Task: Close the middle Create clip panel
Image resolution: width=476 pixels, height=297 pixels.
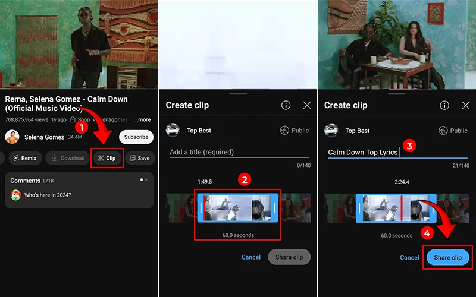Action: pyautogui.click(x=307, y=105)
